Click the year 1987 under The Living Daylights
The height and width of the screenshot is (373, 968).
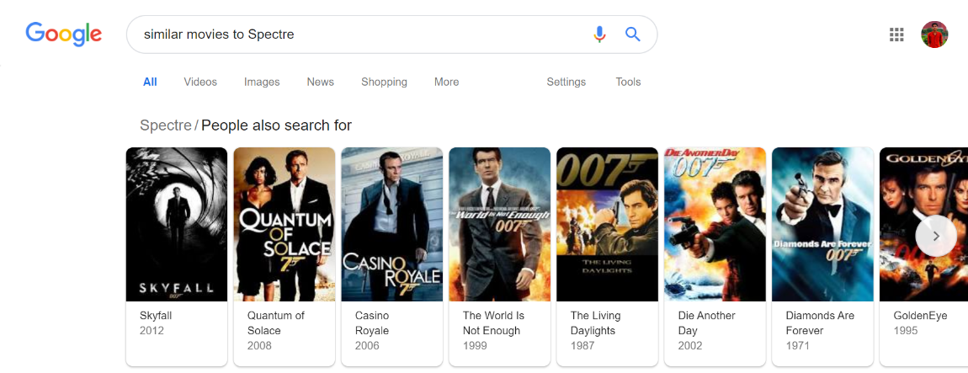[x=582, y=346]
